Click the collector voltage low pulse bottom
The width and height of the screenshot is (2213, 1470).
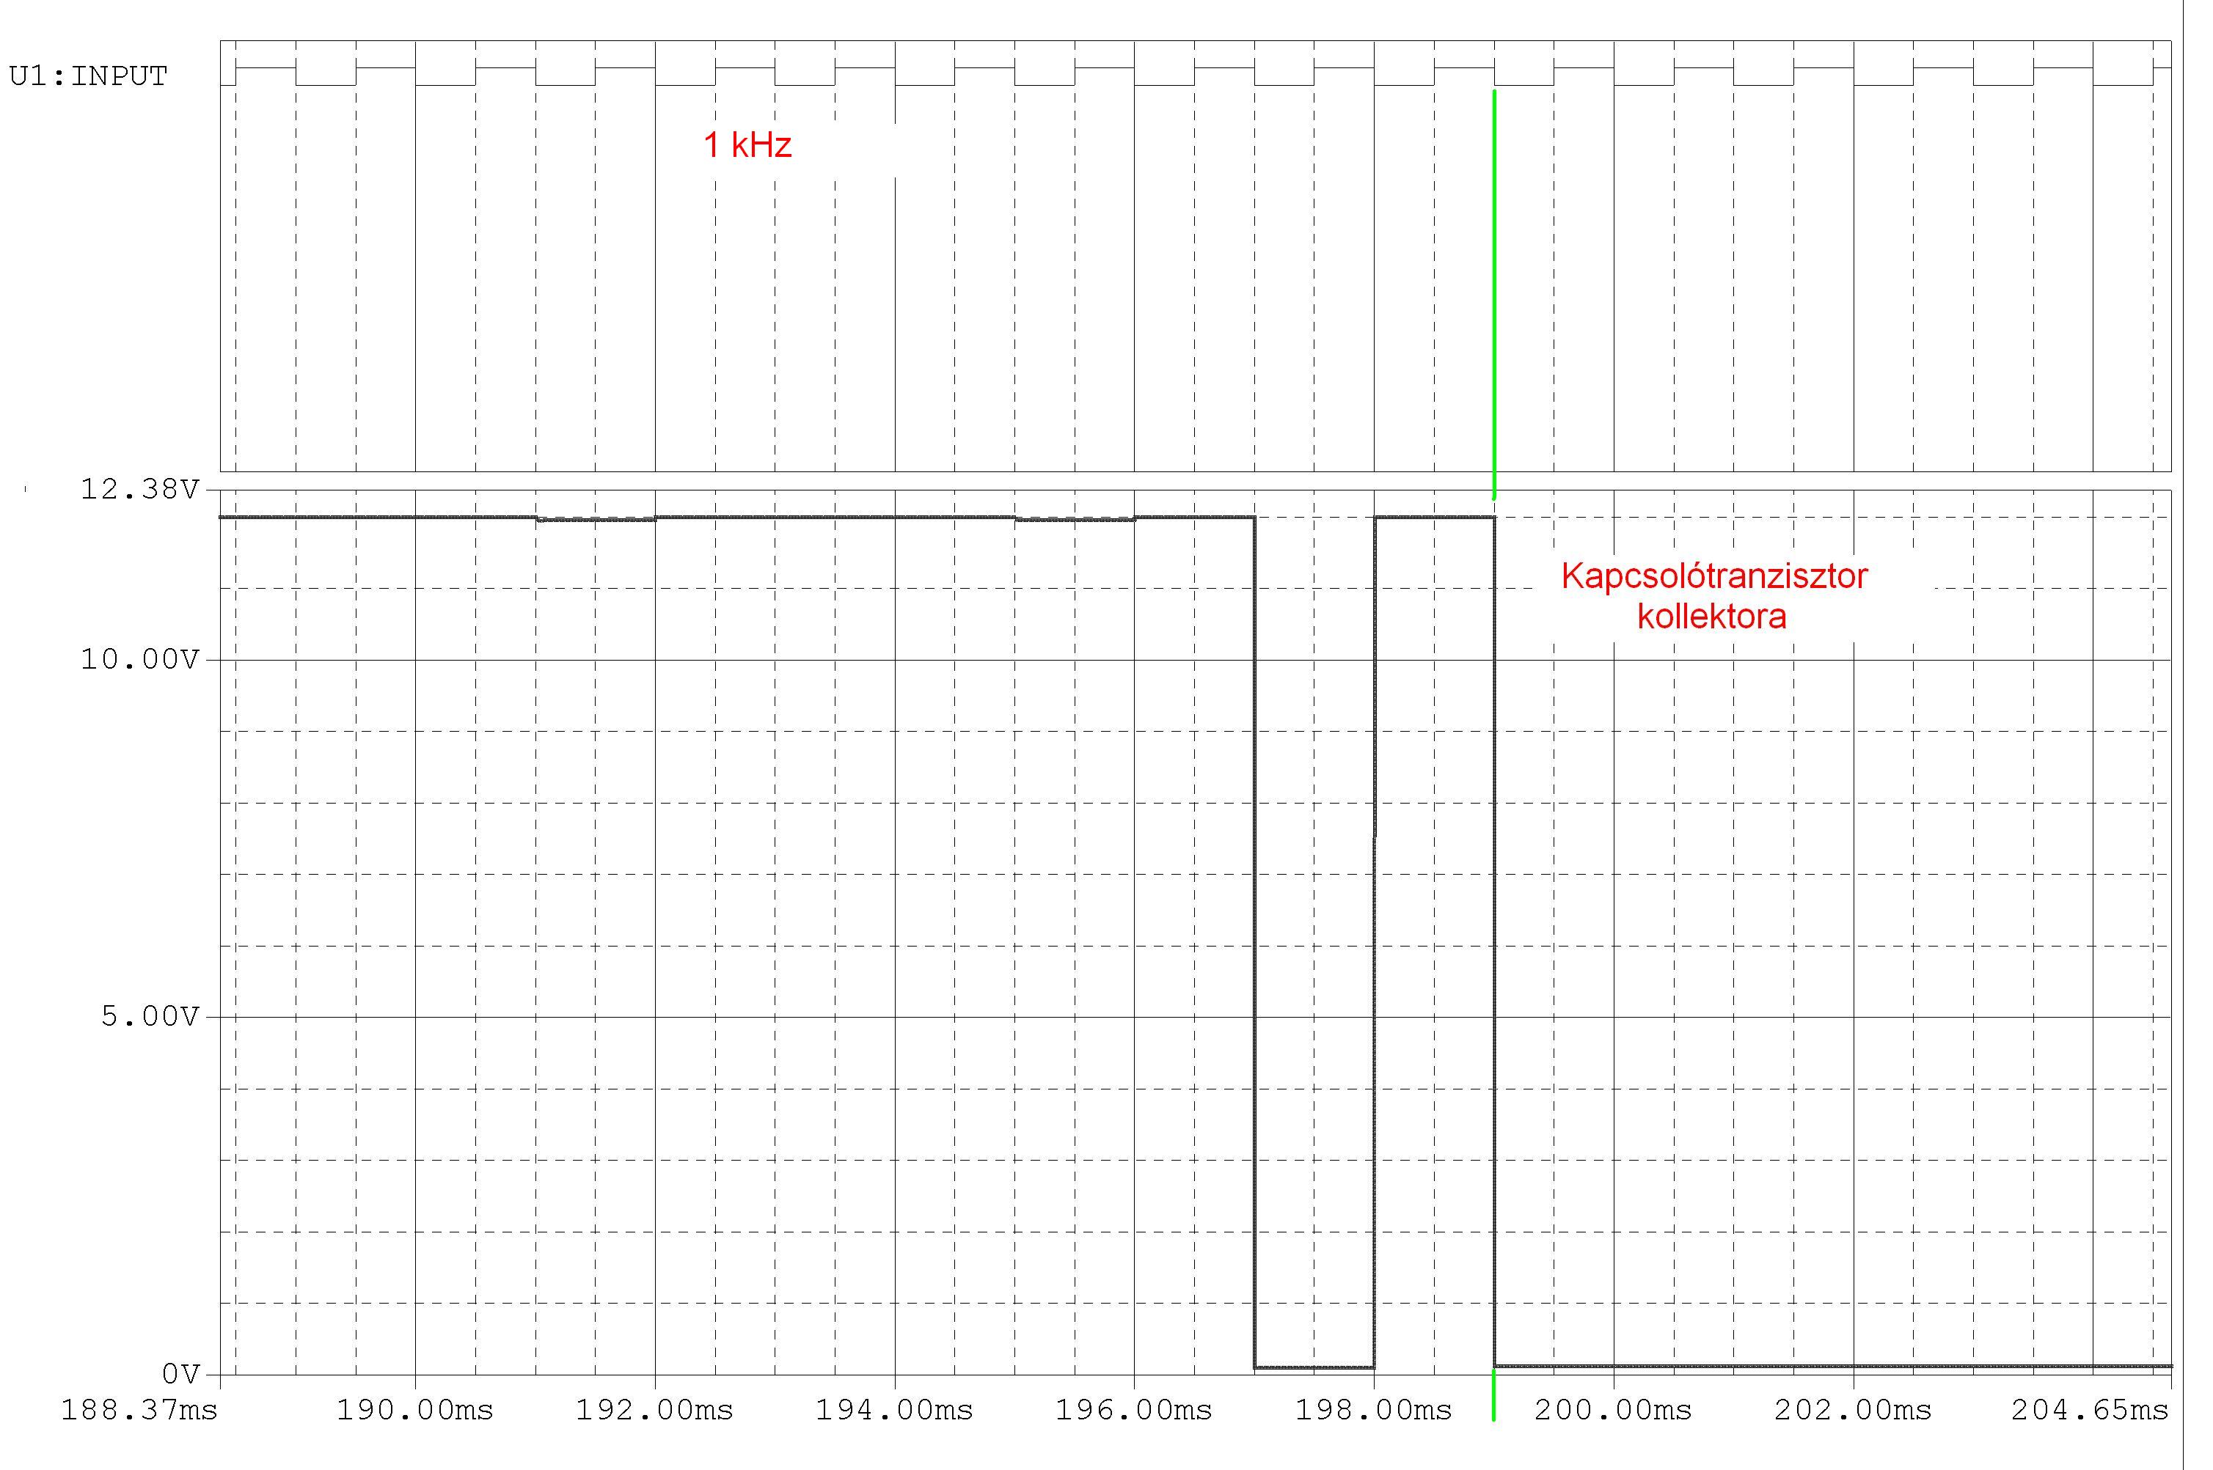pos(1314,1367)
